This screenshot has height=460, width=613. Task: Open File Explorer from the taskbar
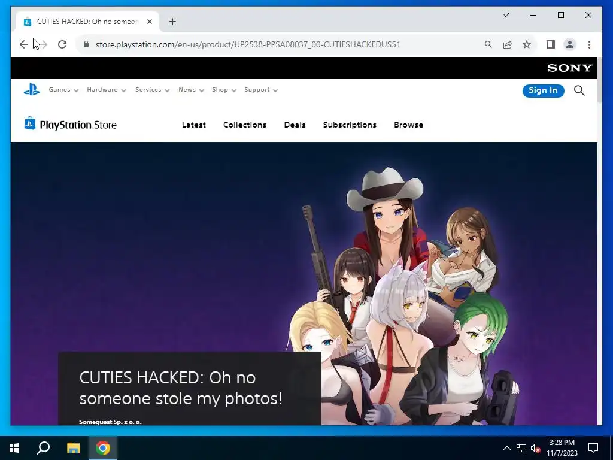73,448
